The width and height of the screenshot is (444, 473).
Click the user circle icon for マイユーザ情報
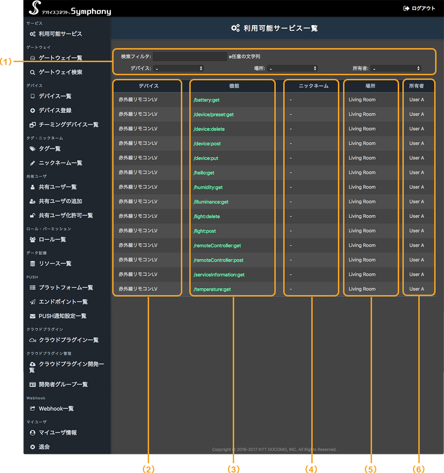(32, 432)
